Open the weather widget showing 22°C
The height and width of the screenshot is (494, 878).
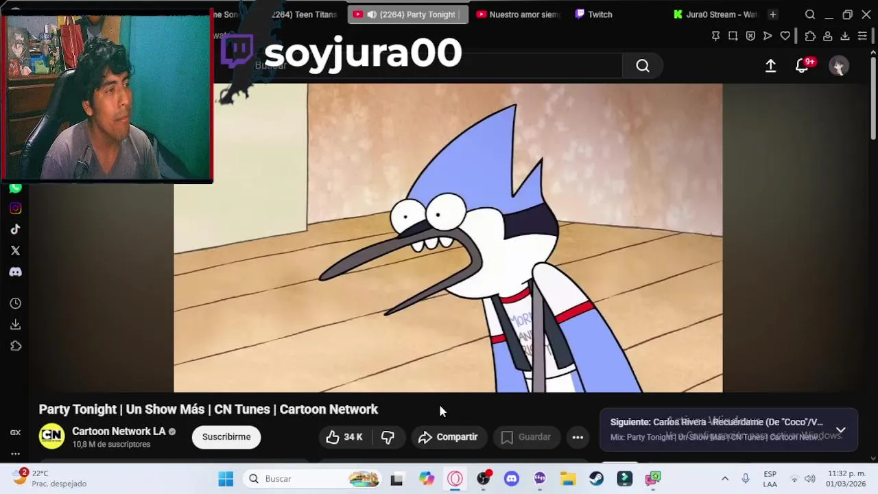[49, 478]
